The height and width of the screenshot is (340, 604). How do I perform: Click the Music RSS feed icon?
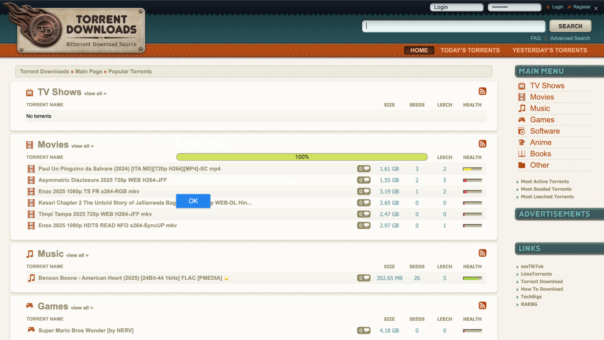(482, 253)
